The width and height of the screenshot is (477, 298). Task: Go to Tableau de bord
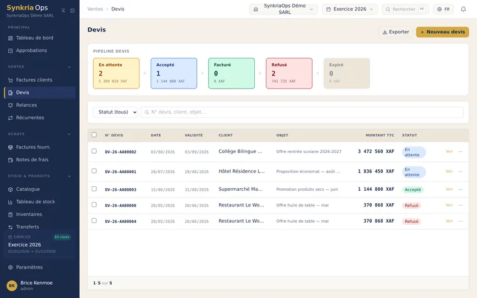coord(40,38)
